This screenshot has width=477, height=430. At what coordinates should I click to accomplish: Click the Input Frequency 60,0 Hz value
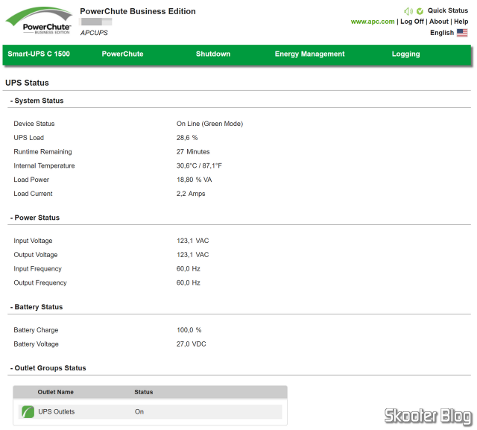pyautogui.click(x=189, y=269)
